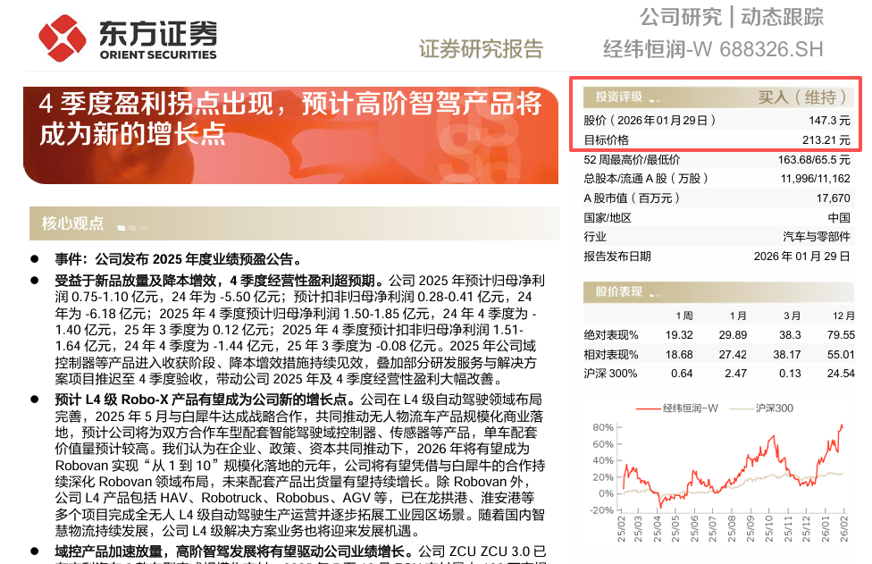The image size is (872, 564).
Task: Click the 沪深300 chart legend entry
Action: [x=761, y=408]
